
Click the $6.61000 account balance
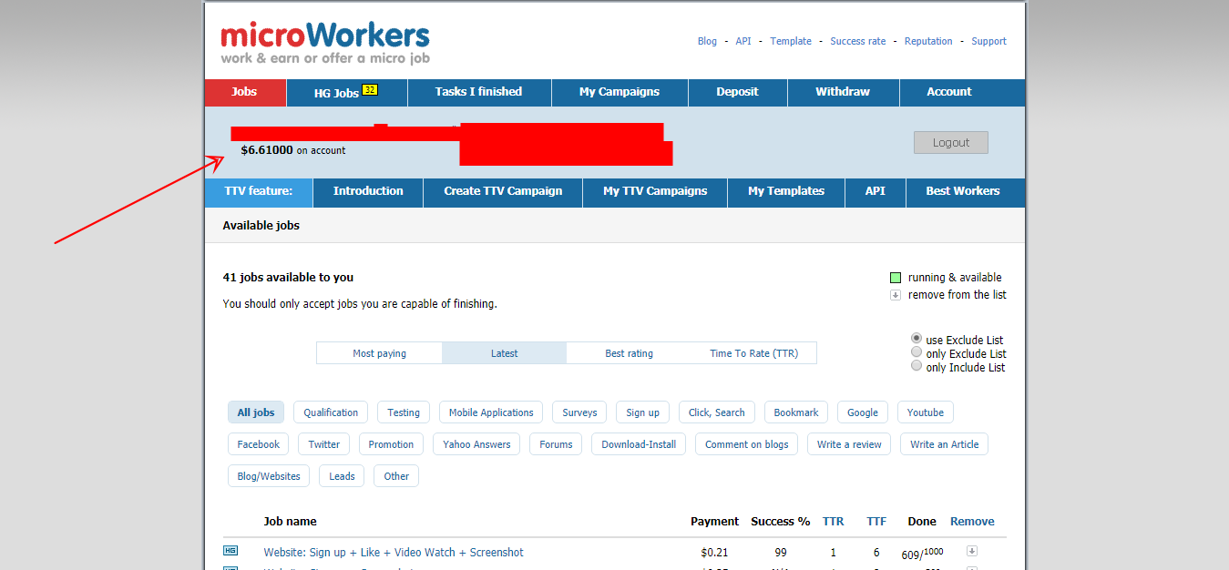[x=267, y=150]
